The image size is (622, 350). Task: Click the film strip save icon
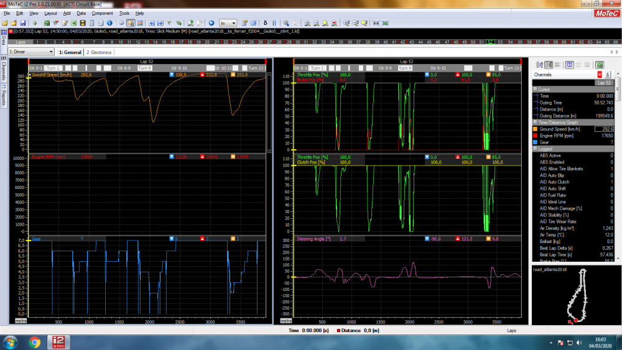[83, 23]
